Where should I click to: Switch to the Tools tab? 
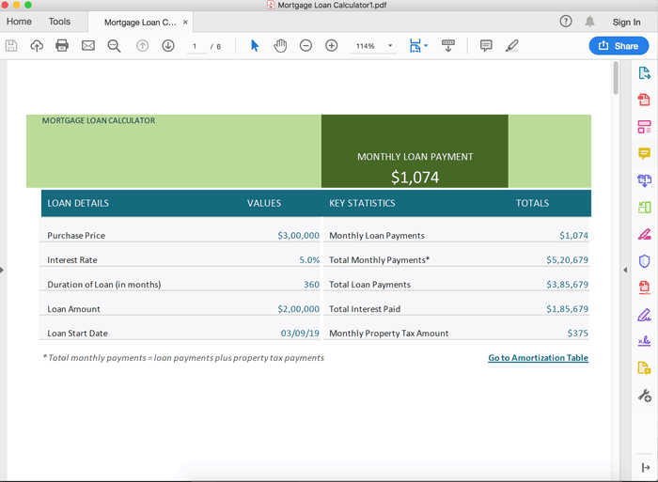coord(59,22)
